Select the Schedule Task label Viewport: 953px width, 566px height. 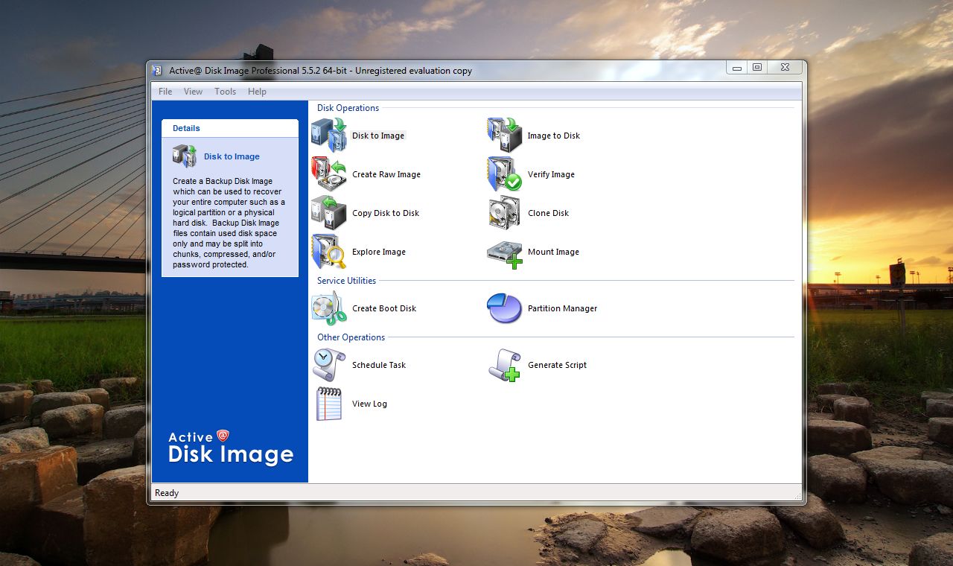[379, 365]
